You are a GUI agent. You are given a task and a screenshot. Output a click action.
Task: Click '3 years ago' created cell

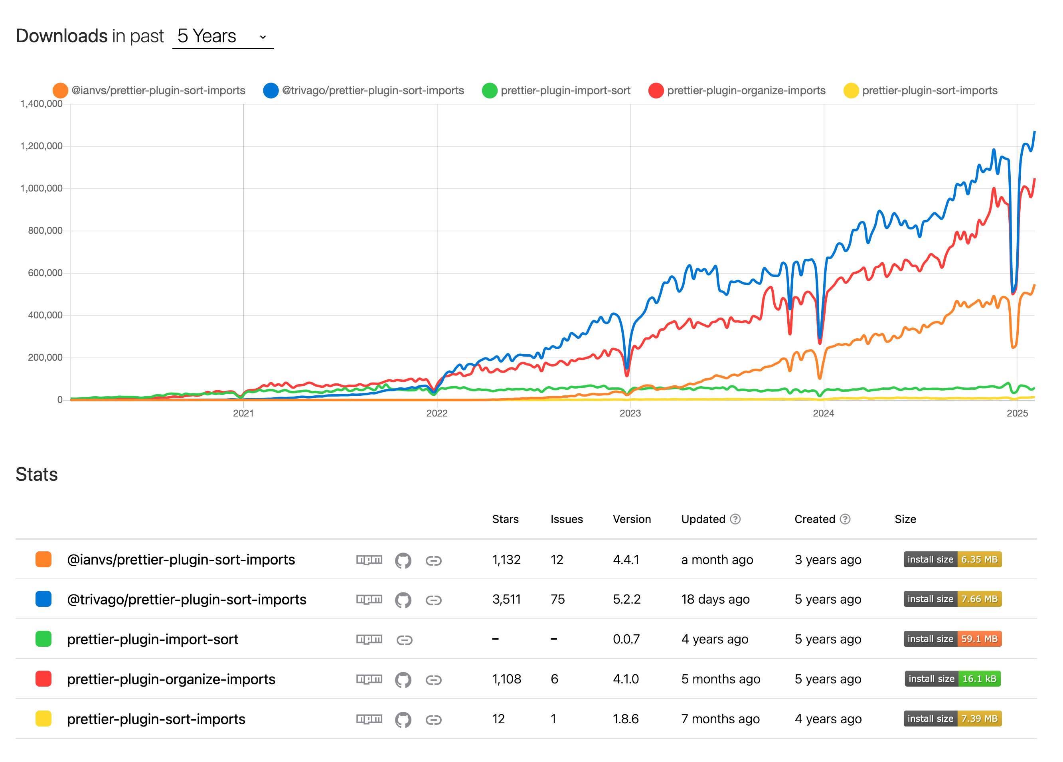click(828, 560)
